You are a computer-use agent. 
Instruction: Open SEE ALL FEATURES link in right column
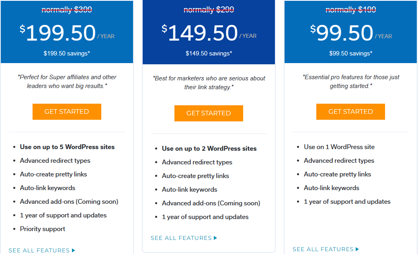click(x=322, y=249)
